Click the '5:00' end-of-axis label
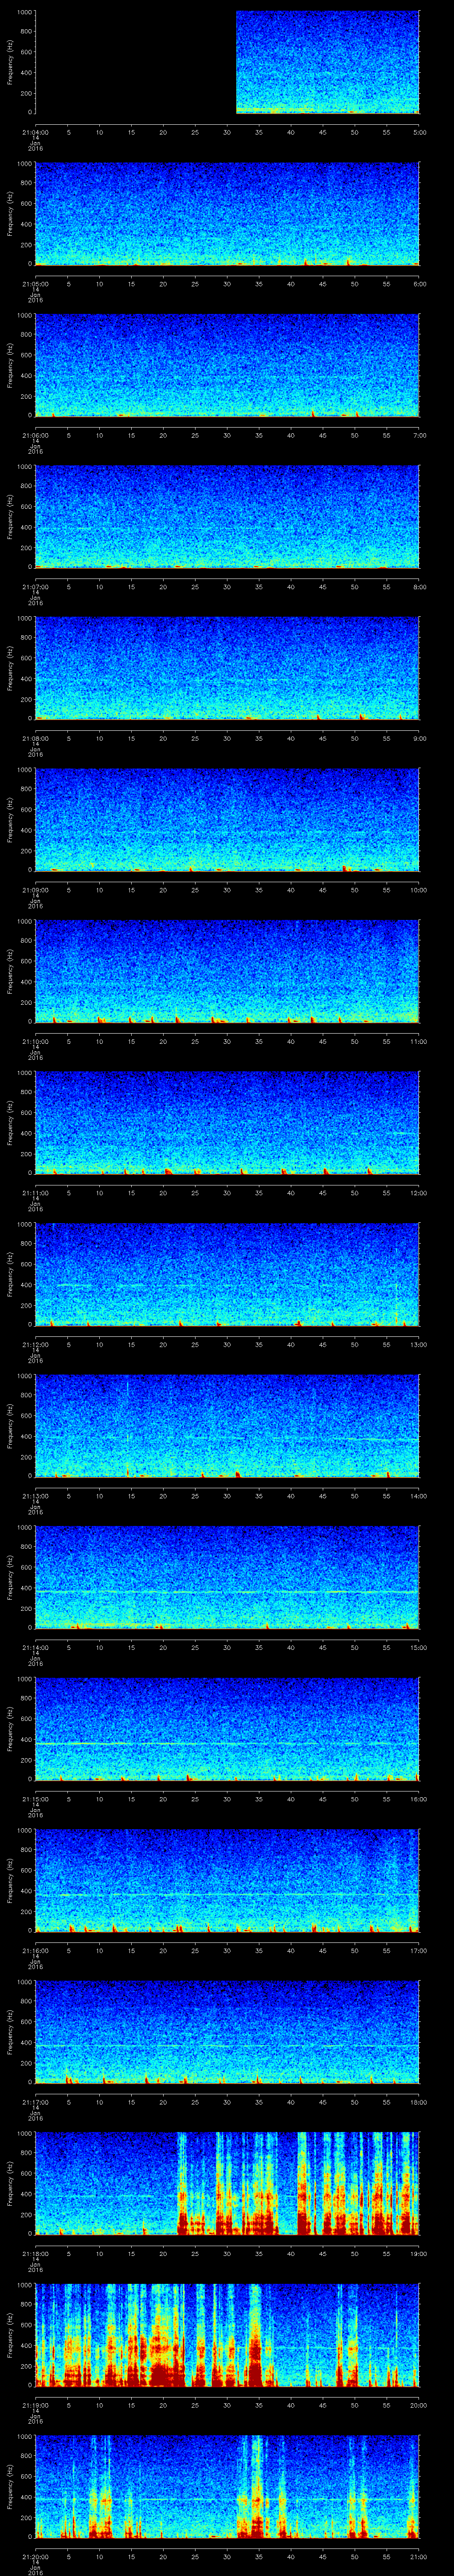Viewport: 454px width, 2576px height. pyautogui.click(x=420, y=132)
